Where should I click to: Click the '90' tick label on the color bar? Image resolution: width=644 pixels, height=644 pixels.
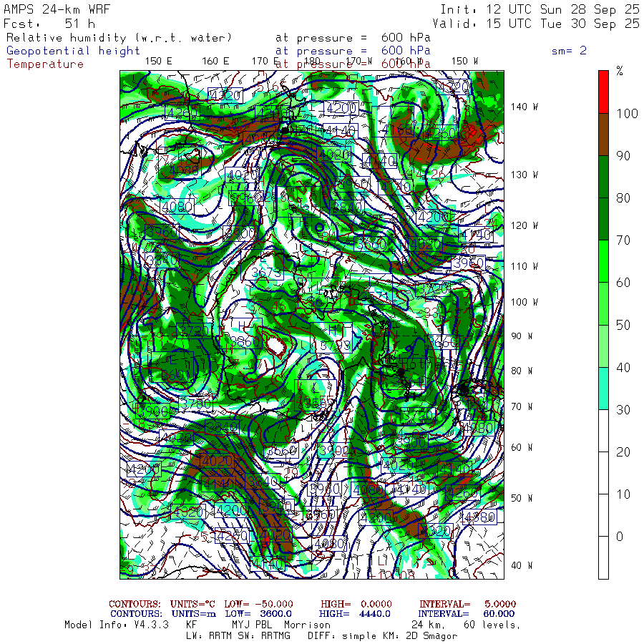(x=623, y=156)
